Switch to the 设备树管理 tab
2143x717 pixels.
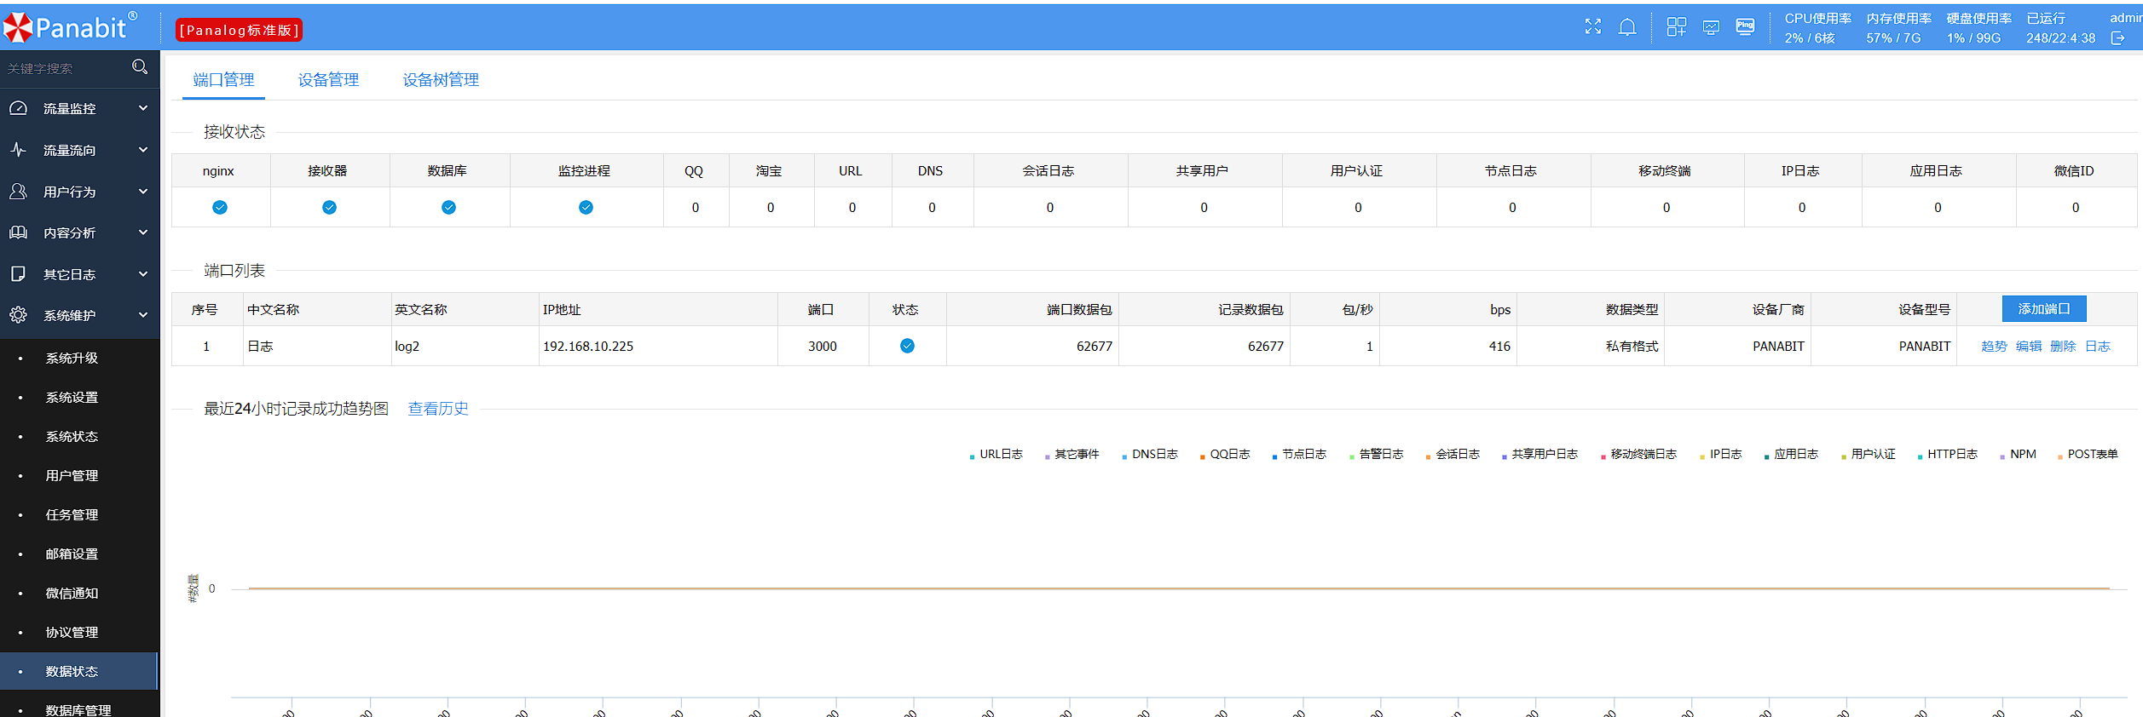pos(441,79)
